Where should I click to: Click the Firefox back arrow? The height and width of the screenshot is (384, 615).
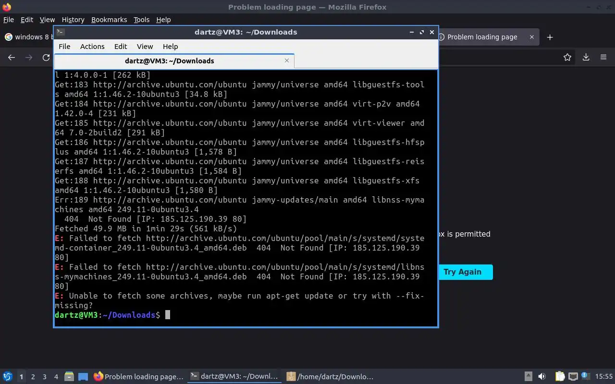pyautogui.click(x=12, y=57)
